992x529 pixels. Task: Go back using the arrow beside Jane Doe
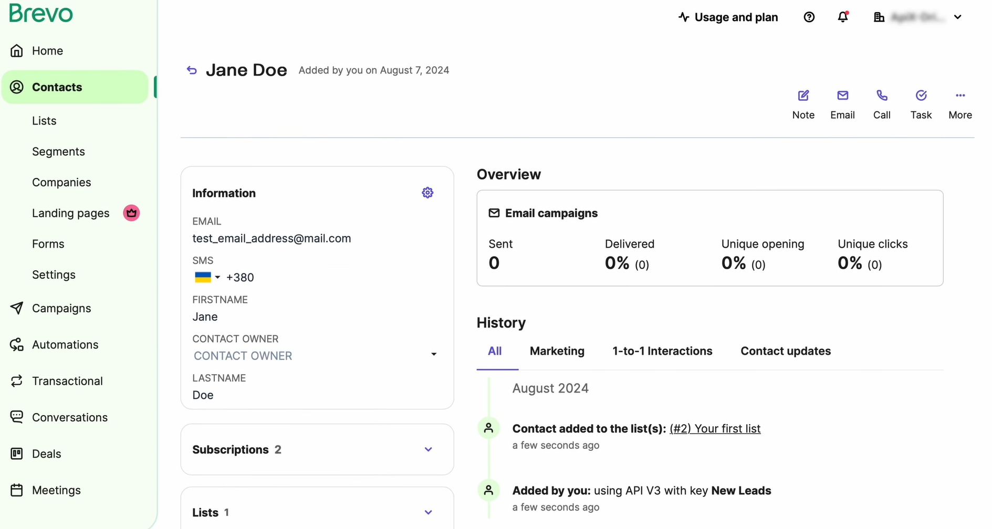[x=192, y=70]
